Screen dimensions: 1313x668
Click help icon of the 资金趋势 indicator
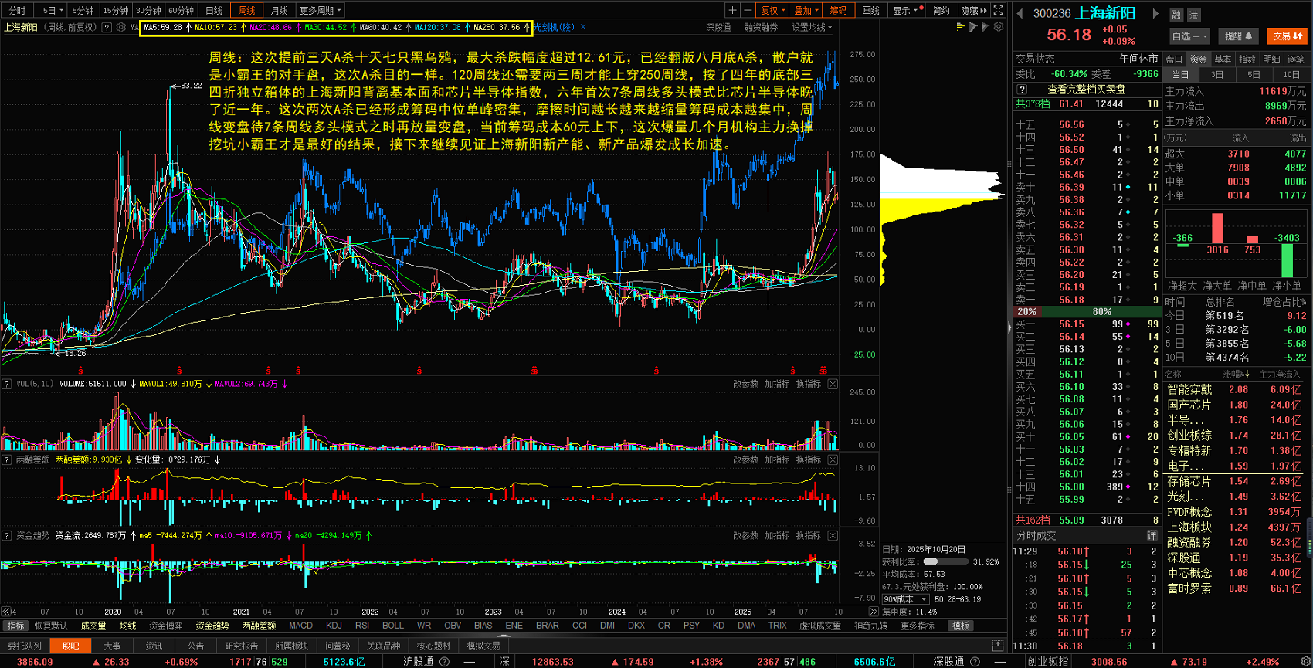tap(7, 535)
